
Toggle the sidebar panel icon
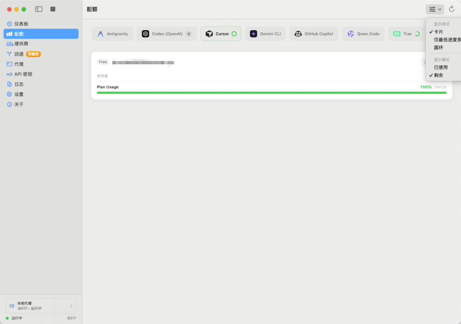point(39,9)
